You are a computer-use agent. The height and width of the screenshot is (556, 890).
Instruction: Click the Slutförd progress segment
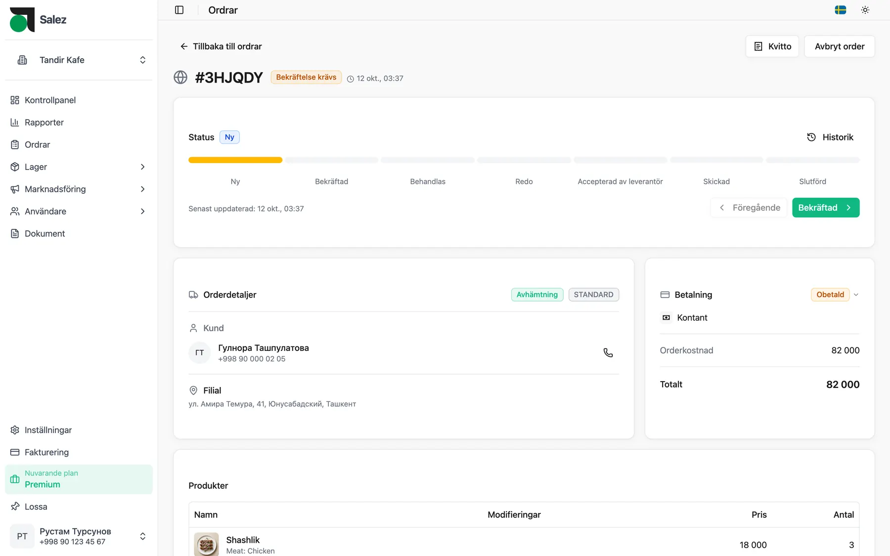click(813, 160)
